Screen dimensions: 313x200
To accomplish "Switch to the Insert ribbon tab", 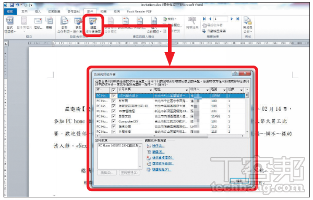I will pyautogui.click(x=38, y=11).
